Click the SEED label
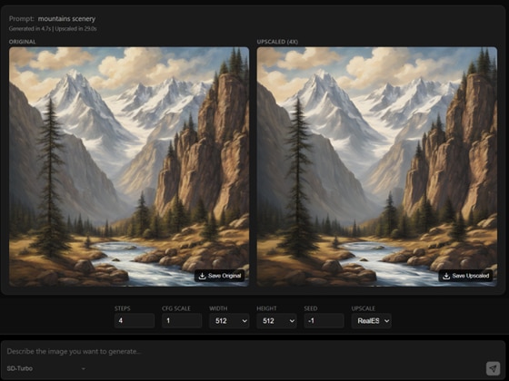Viewport: 509px width, 381px height. [311, 308]
